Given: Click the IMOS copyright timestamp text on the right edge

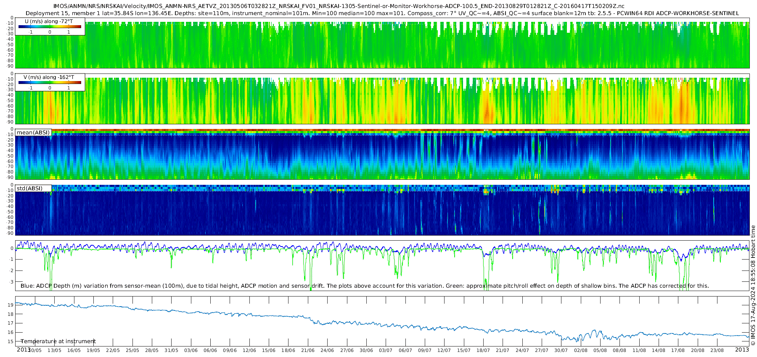Looking at the screenshot, I should (x=753, y=286).
